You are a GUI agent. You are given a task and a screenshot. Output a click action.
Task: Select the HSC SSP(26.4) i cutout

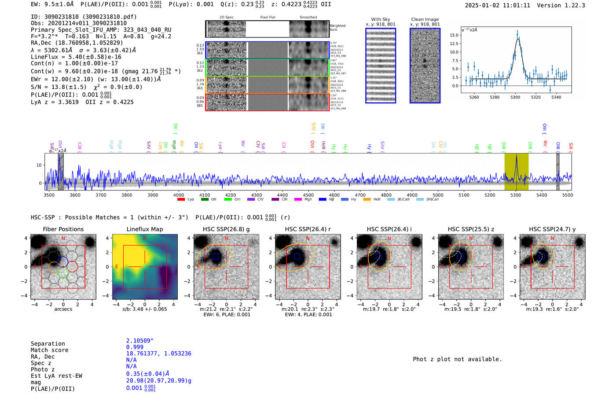pos(389,267)
